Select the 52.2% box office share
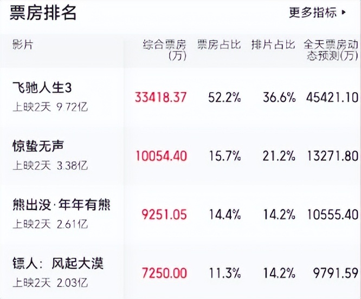361x299 pixels. (x=224, y=97)
